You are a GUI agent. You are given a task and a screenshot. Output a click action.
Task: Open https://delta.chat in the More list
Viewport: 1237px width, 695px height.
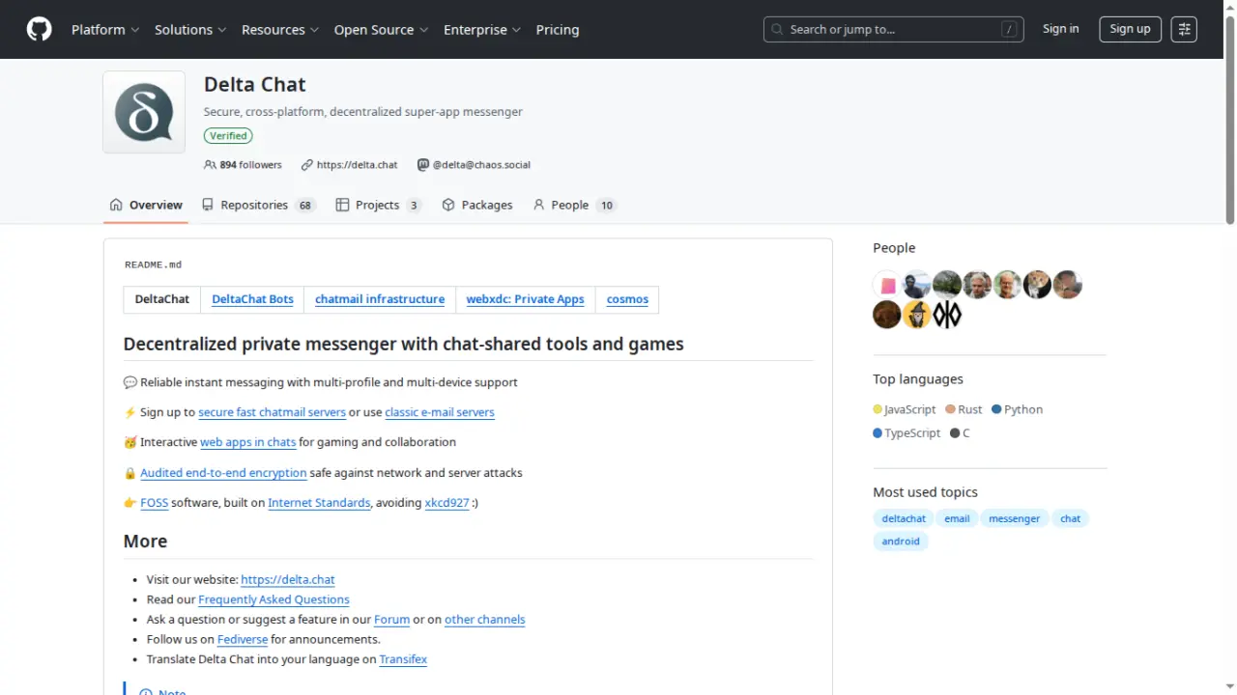pos(288,580)
